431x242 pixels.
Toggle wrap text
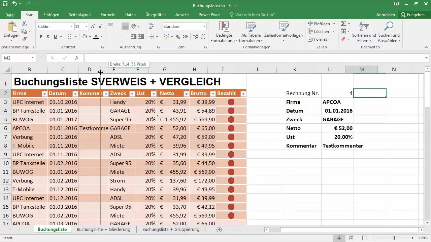(151, 26)
